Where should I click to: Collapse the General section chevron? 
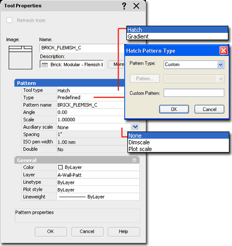[135, 160]
